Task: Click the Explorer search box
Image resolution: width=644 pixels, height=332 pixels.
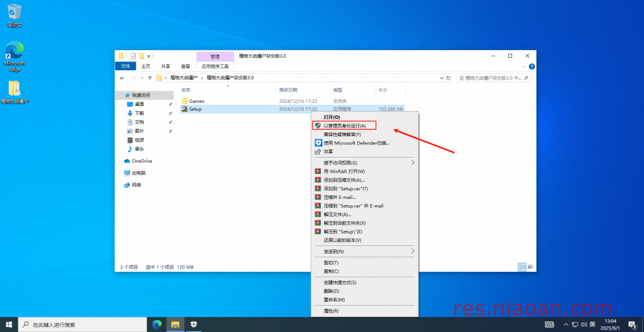Action: [x=494, y=78]
